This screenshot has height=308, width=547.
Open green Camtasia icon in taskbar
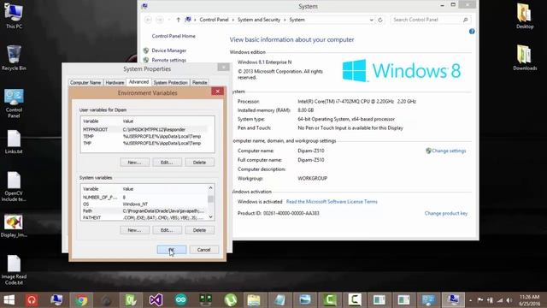click(x=330, y=300)
